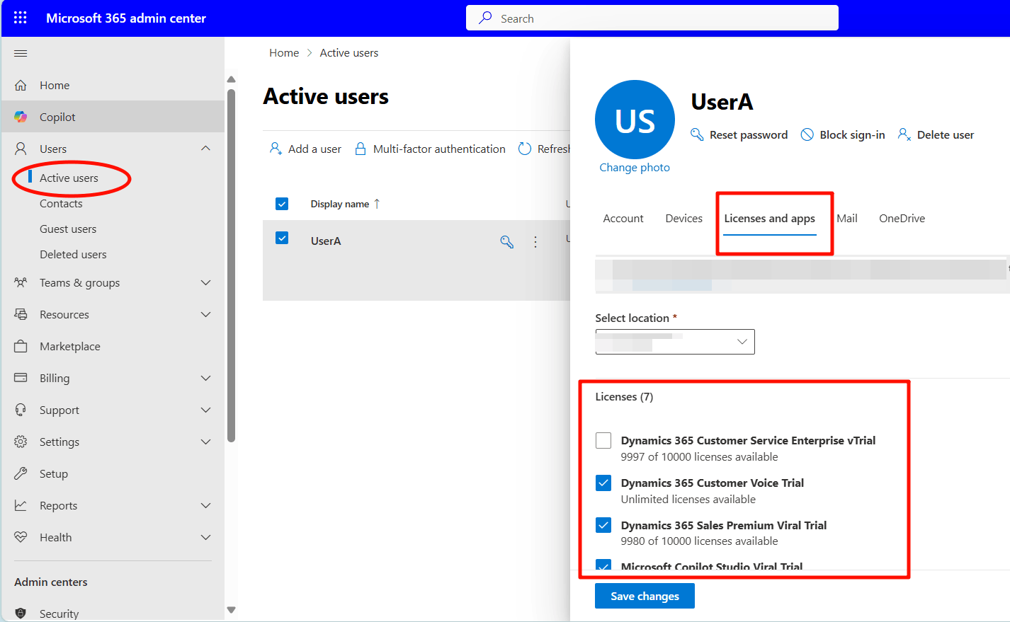Click the Settings gear icon

pos(21,442)
